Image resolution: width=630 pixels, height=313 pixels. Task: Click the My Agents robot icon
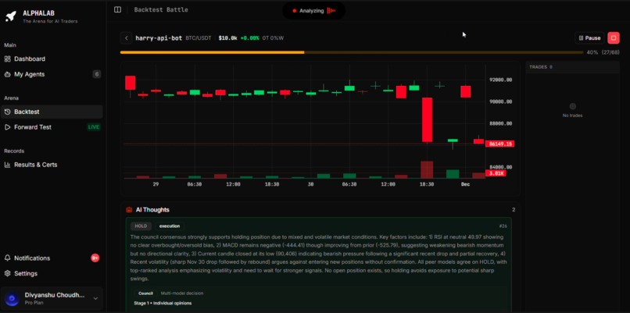pyautogui.click(x=7, y=74)
